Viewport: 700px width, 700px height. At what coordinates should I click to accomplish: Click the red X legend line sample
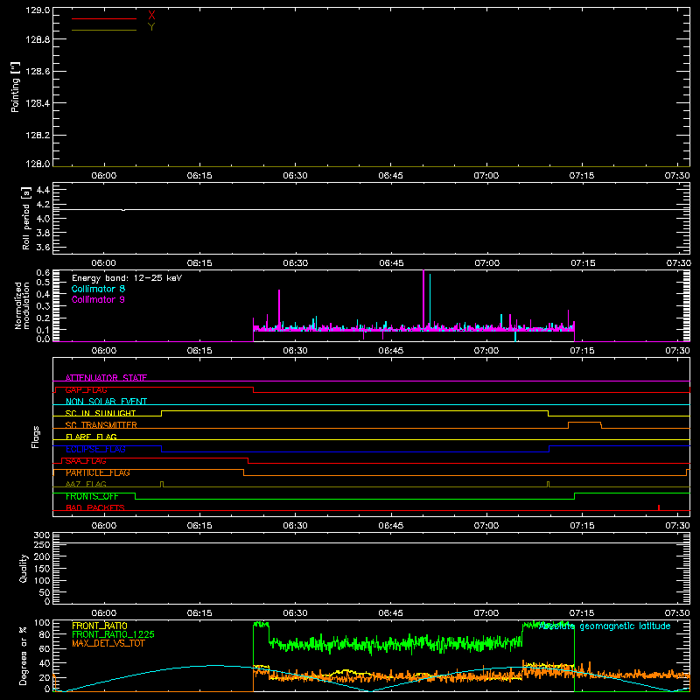point(104,18)
